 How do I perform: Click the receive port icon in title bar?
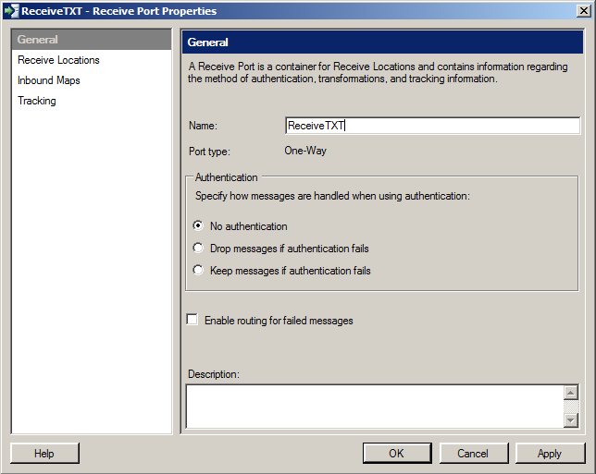click(11, 11)
